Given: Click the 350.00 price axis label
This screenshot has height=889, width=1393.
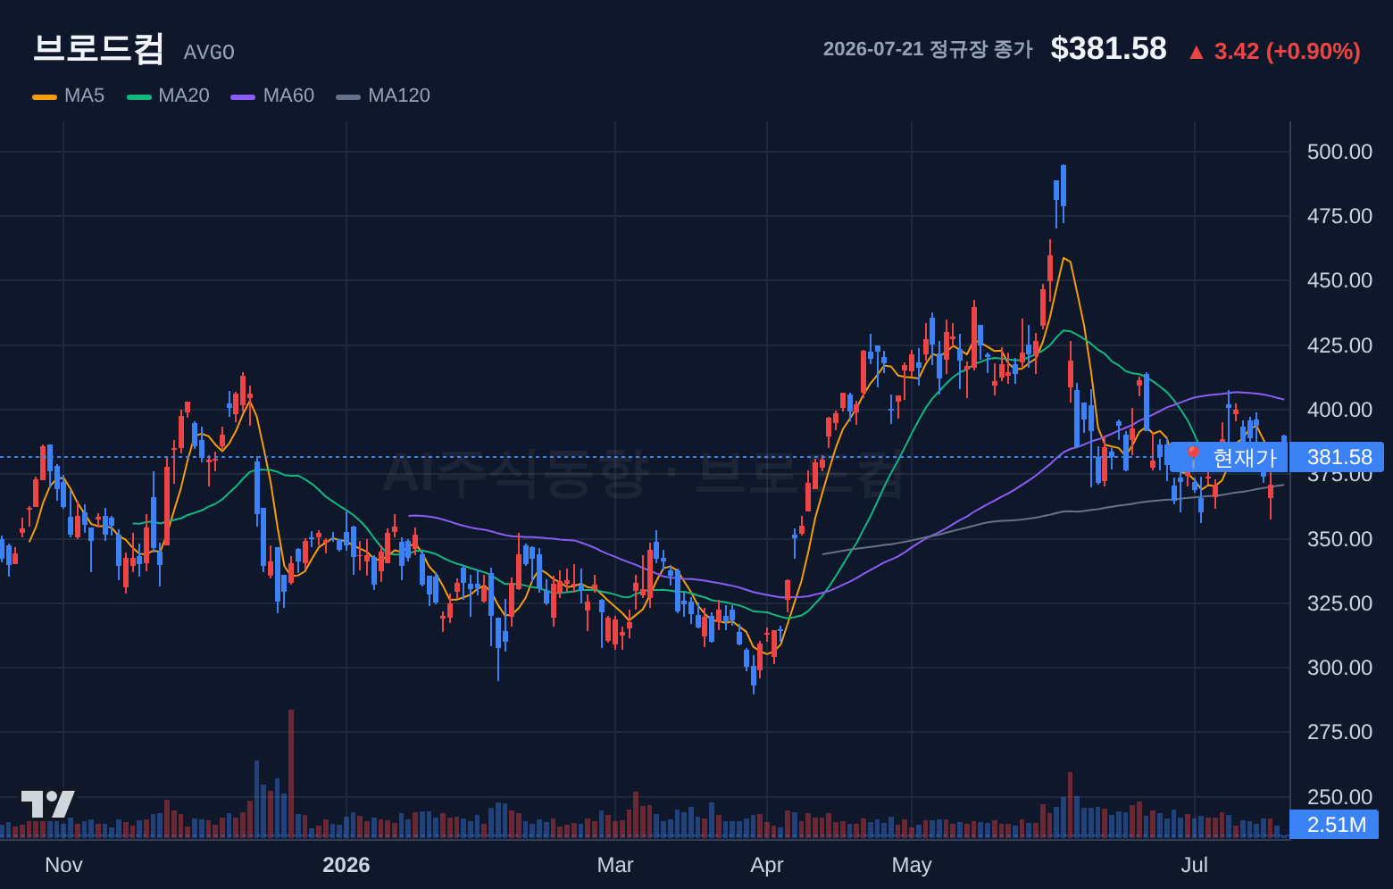Looking at the screenshot, I should coord(1339,539).
